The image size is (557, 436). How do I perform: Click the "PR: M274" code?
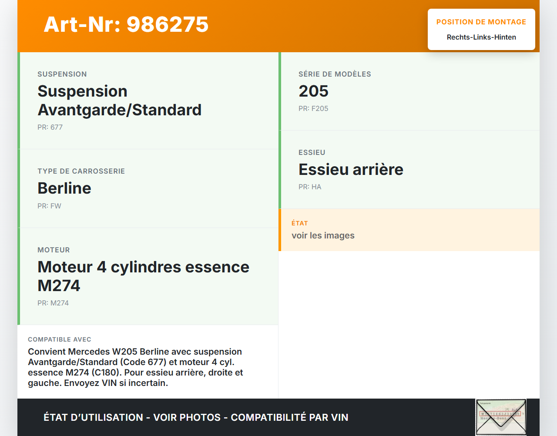[53, 303]
